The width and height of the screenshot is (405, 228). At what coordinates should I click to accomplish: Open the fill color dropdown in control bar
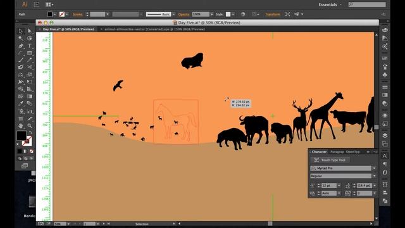click(55, 14)
